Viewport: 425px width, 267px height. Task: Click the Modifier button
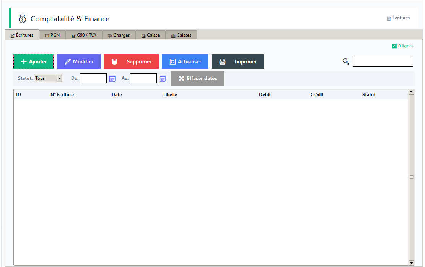point(78,61)
